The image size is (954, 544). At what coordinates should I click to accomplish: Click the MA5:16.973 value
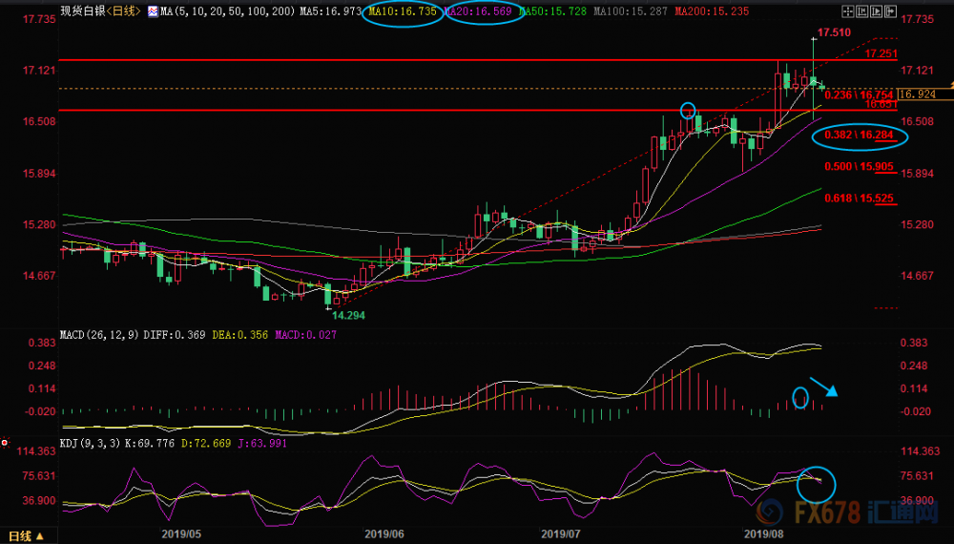330,11
